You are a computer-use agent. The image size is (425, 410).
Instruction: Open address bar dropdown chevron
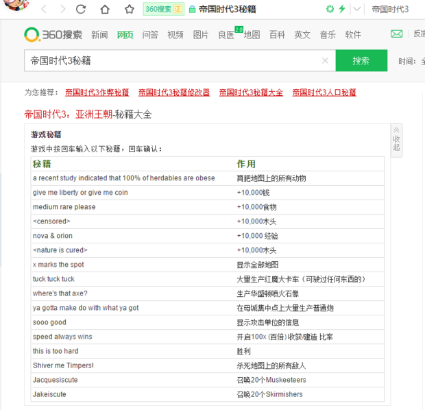click(x=357, y=9)
